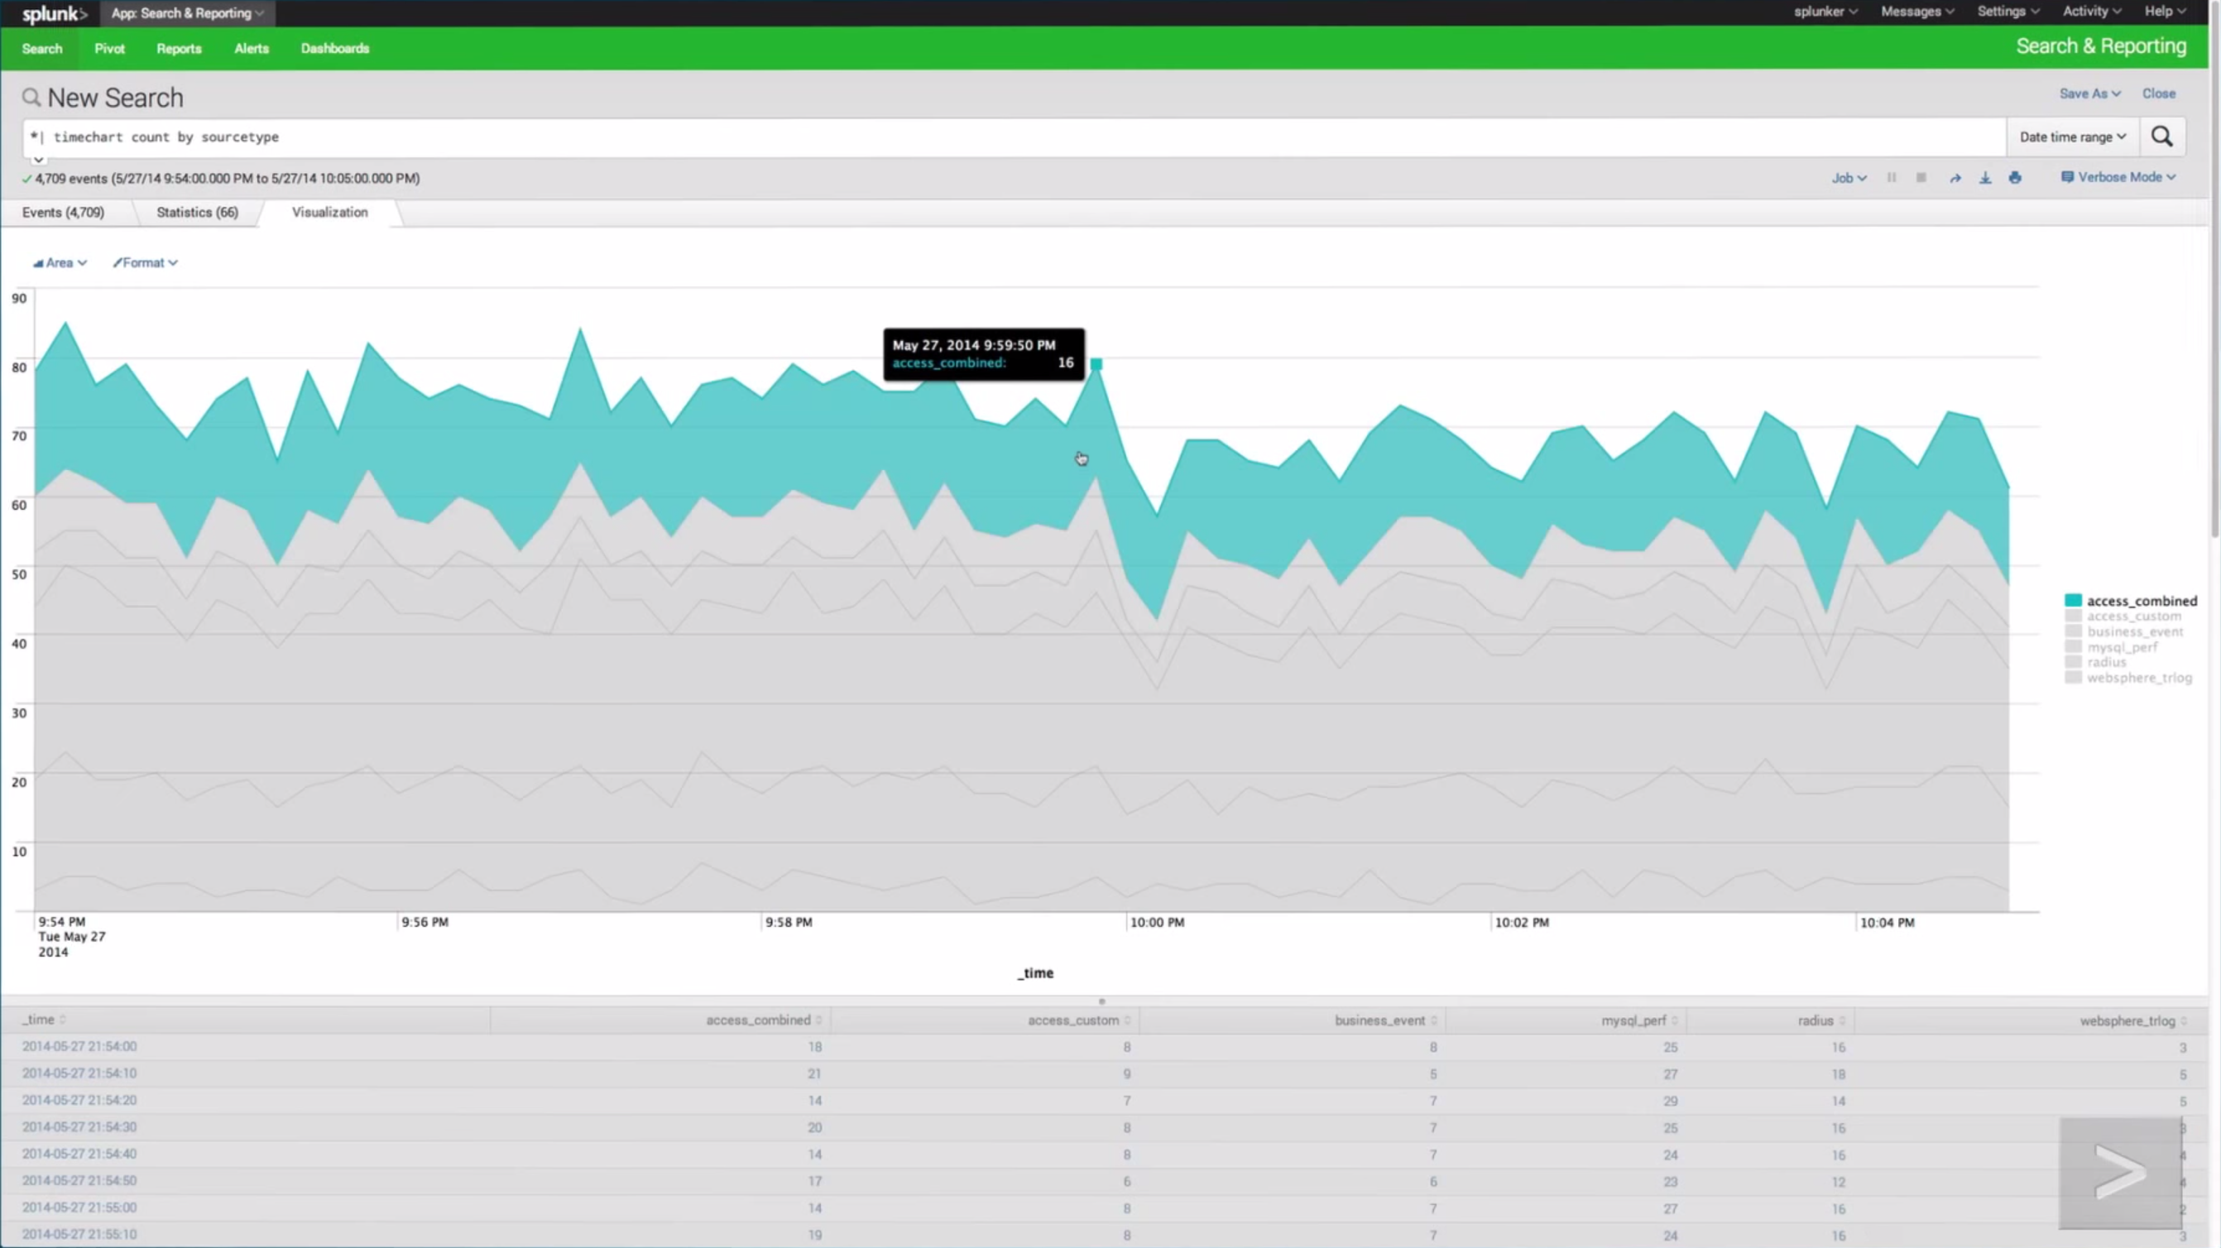Click the print icon
Screen dimensions: 2221x1248
pyautogui.click(x=2015, y=178)
